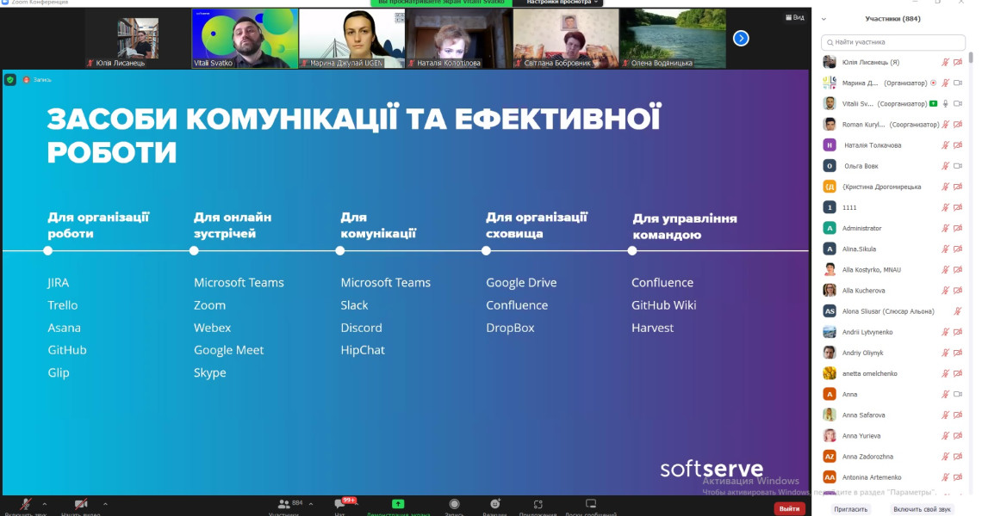
Task: Open video options arrow beside the camera
Action: point(105,503)
